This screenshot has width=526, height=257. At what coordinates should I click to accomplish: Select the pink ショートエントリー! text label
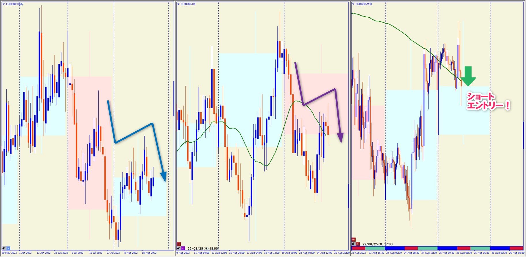pos(488,101)
